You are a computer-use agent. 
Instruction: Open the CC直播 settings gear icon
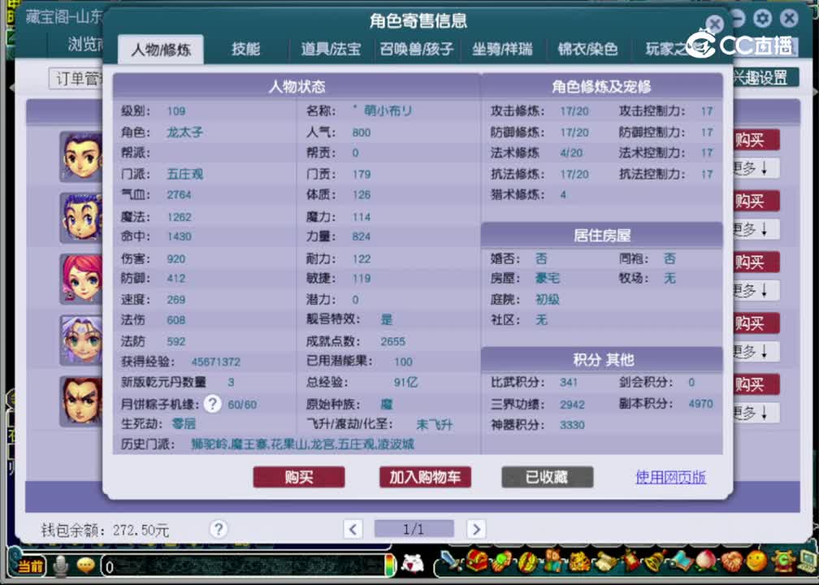click(x=760, y=18)
